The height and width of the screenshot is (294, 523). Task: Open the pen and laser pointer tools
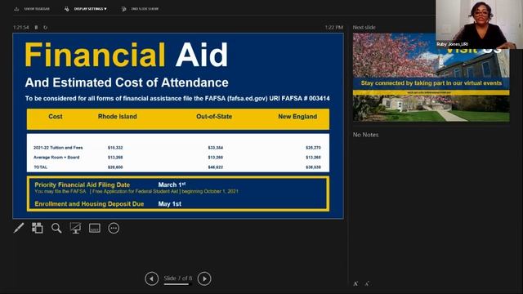pyautogui.click(x=19, y=228)
